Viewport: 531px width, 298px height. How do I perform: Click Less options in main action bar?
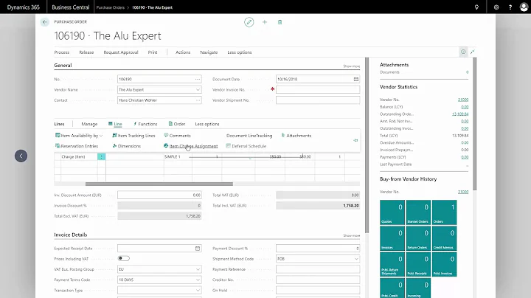coord(240,52)
